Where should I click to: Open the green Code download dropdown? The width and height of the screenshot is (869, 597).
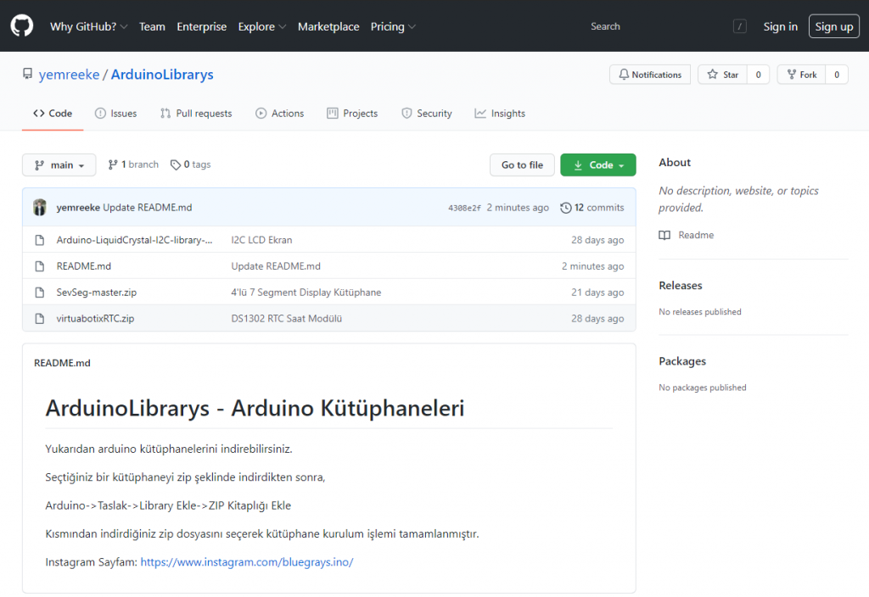point(598,165)
